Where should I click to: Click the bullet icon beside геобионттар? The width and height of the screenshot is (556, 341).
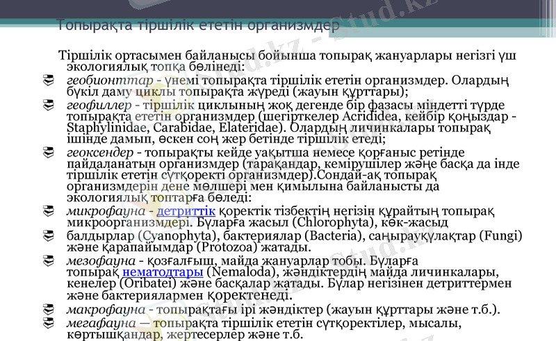[48, 80]
